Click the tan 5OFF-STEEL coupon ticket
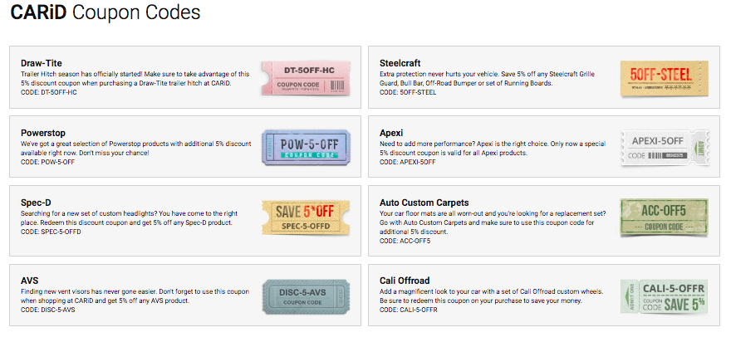Viewport: 731px width, 342px height. (661, 77)
